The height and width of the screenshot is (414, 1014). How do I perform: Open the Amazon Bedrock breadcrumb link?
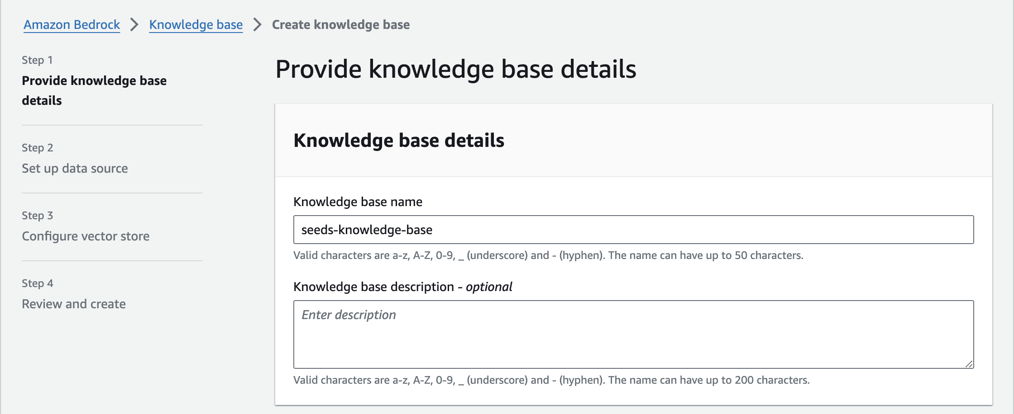coord(72,24)
